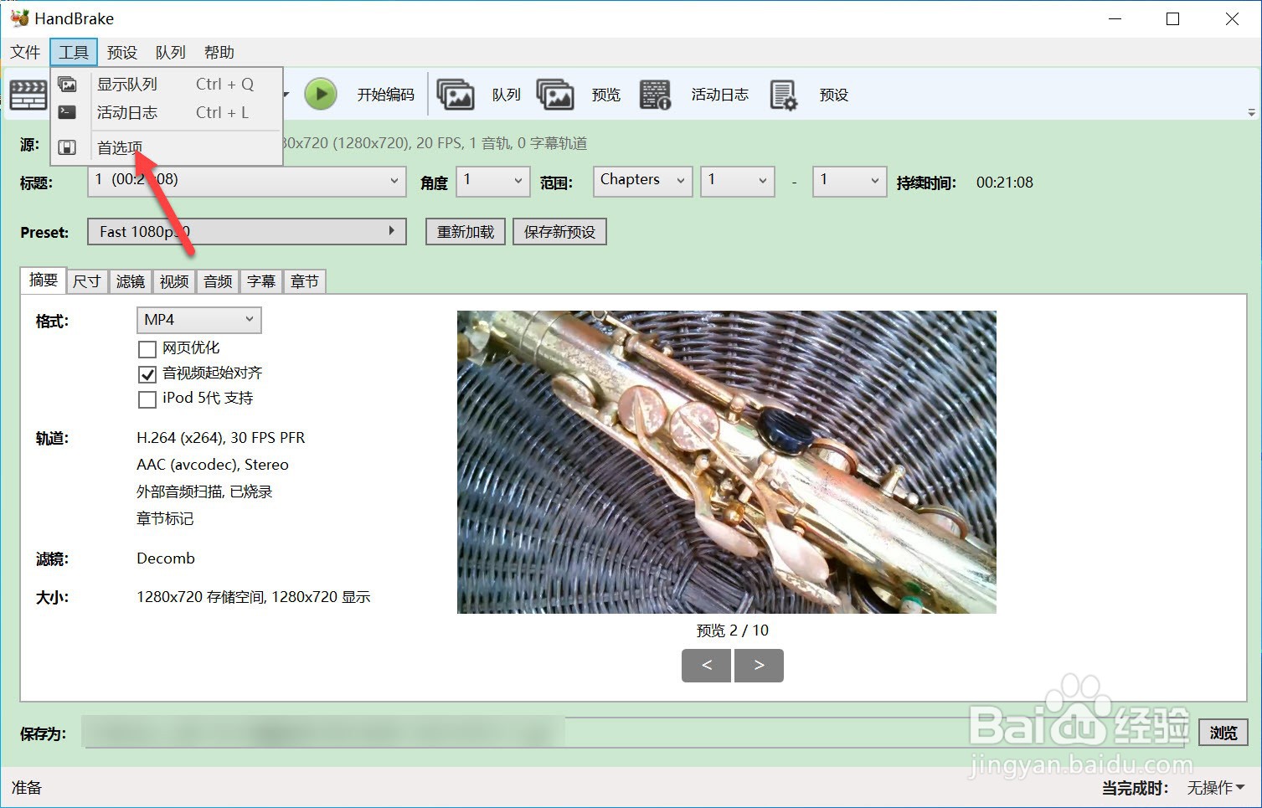The image size is (1262, 808).
Task: Switch to the 章节 tab
Action: click(x=305, y=281)
